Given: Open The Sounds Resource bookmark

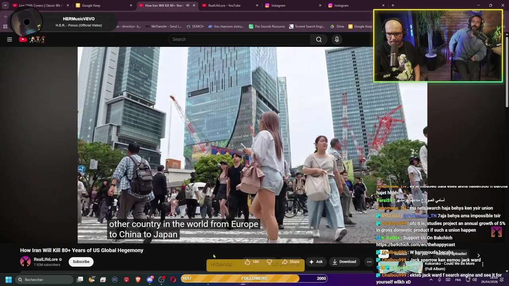Looking at the screenshot, I should 267,27.
